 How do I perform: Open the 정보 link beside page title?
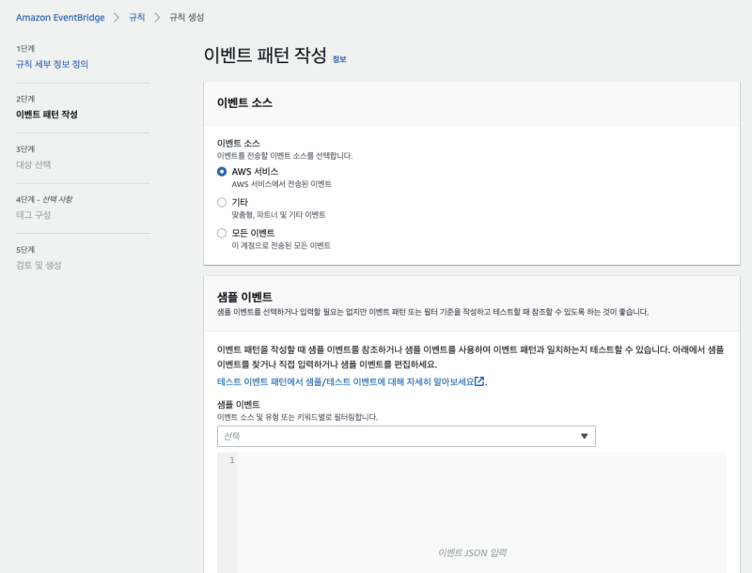[x=339, y=59]
